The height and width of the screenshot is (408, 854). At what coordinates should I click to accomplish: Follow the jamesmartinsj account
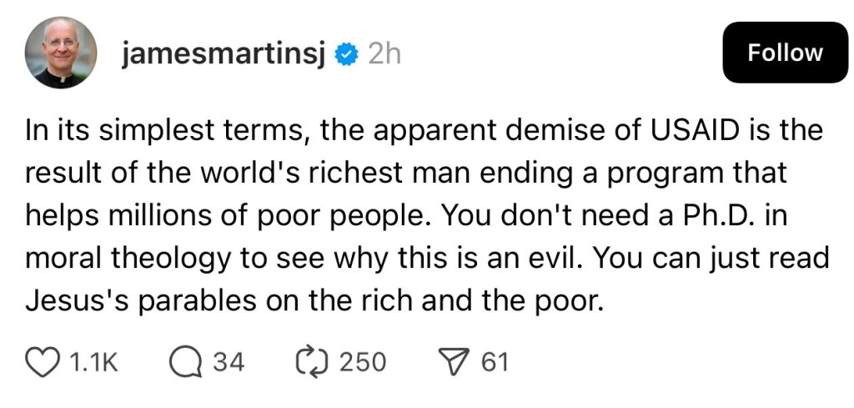click(x=785, y=53)
